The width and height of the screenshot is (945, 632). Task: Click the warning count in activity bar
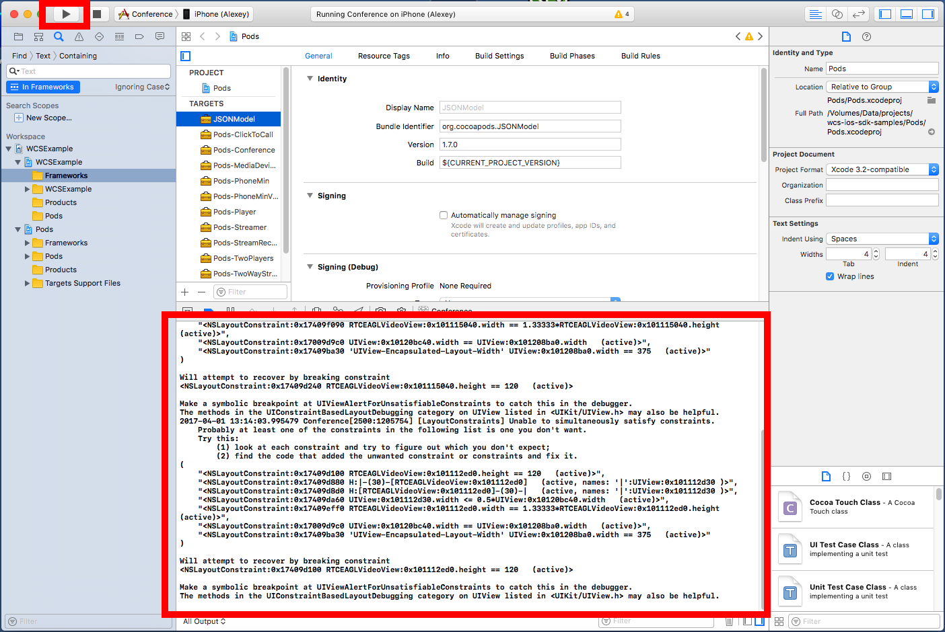tap(622, 14)
